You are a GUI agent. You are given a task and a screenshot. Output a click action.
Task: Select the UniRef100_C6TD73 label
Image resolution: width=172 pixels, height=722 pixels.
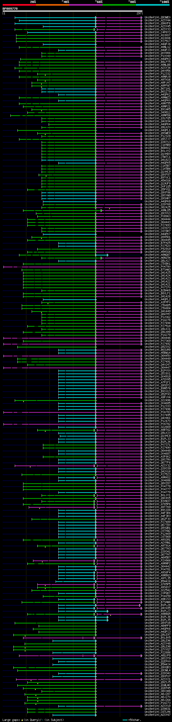157,229
